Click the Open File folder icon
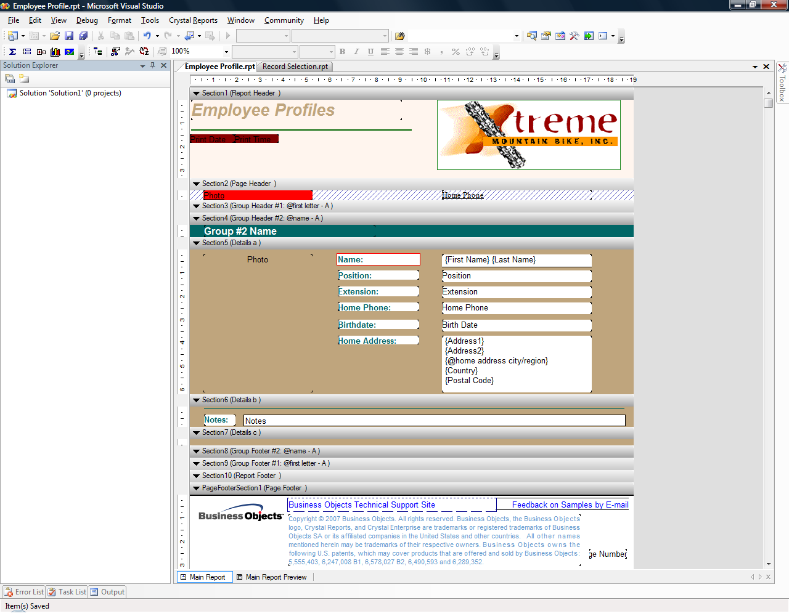The width and height of the screenshot is (789, 616). click(55, 36)
